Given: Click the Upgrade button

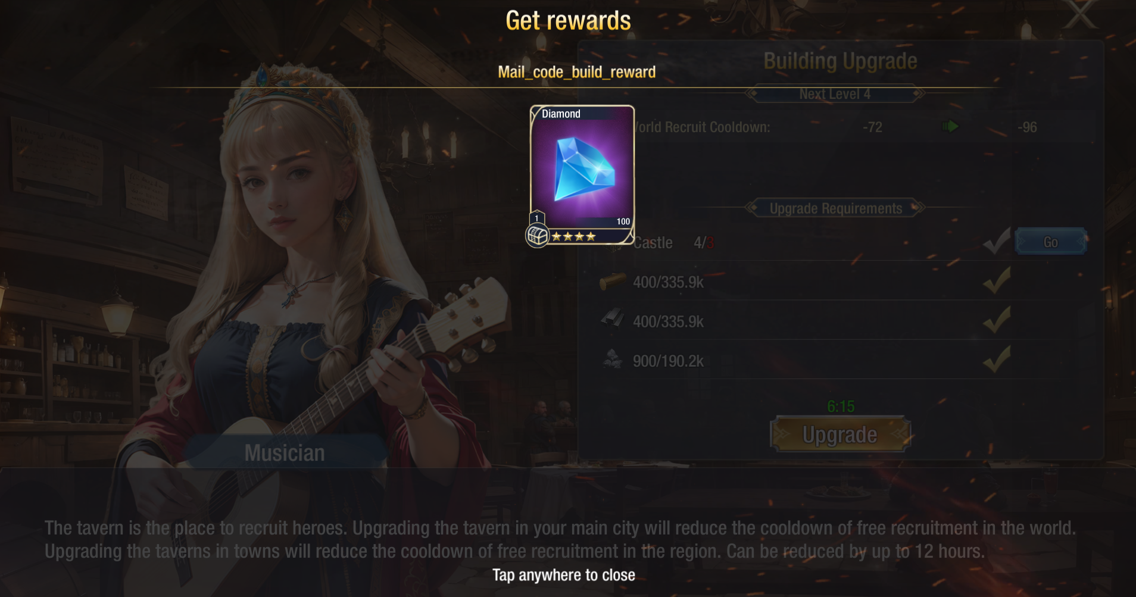Looking at the screenshot, I should pyautogui.click(x=840, y=435).
